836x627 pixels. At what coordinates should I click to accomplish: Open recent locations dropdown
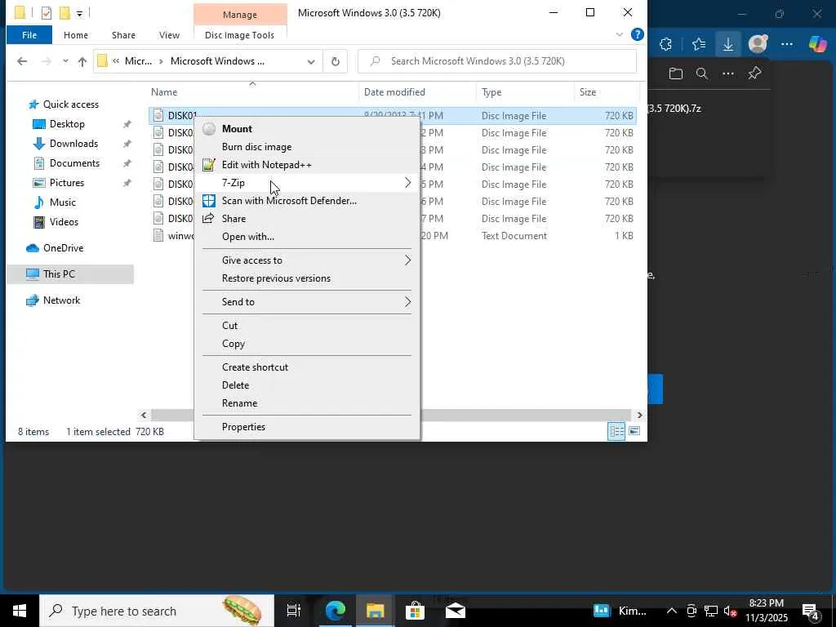pos(65,61)
